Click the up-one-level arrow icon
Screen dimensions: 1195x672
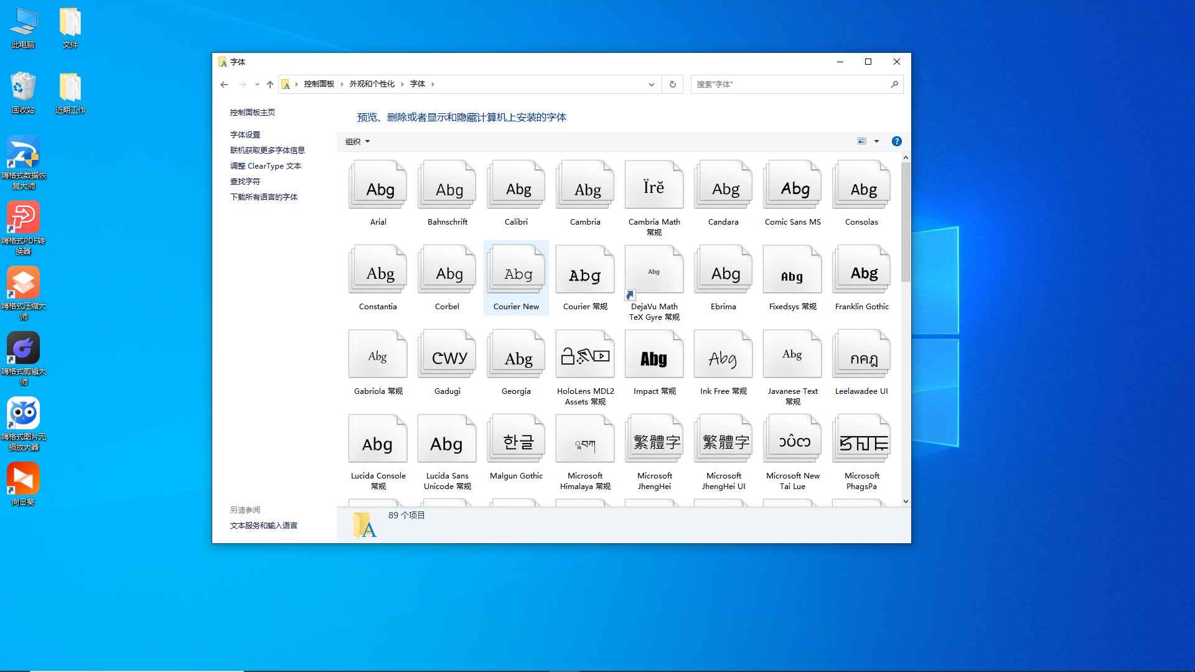click(269, 84)
